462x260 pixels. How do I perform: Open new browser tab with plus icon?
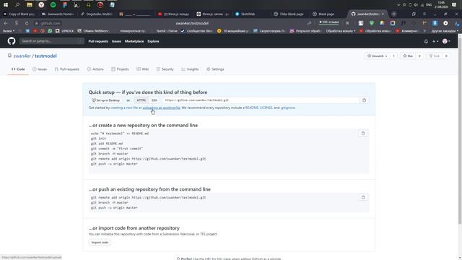tap(394, 14)
